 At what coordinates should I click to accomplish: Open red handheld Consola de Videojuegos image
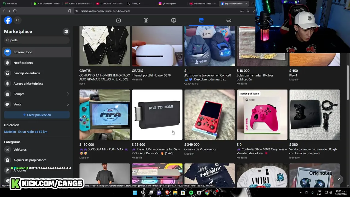tap(209, 115)
